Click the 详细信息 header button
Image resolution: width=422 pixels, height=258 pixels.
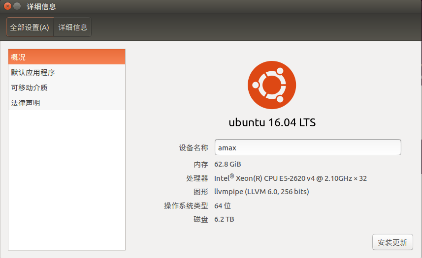click(73, 27)
